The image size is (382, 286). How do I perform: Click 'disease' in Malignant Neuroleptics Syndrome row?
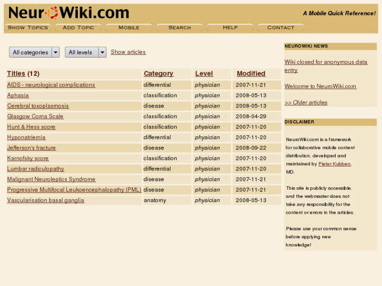(154, 179)
